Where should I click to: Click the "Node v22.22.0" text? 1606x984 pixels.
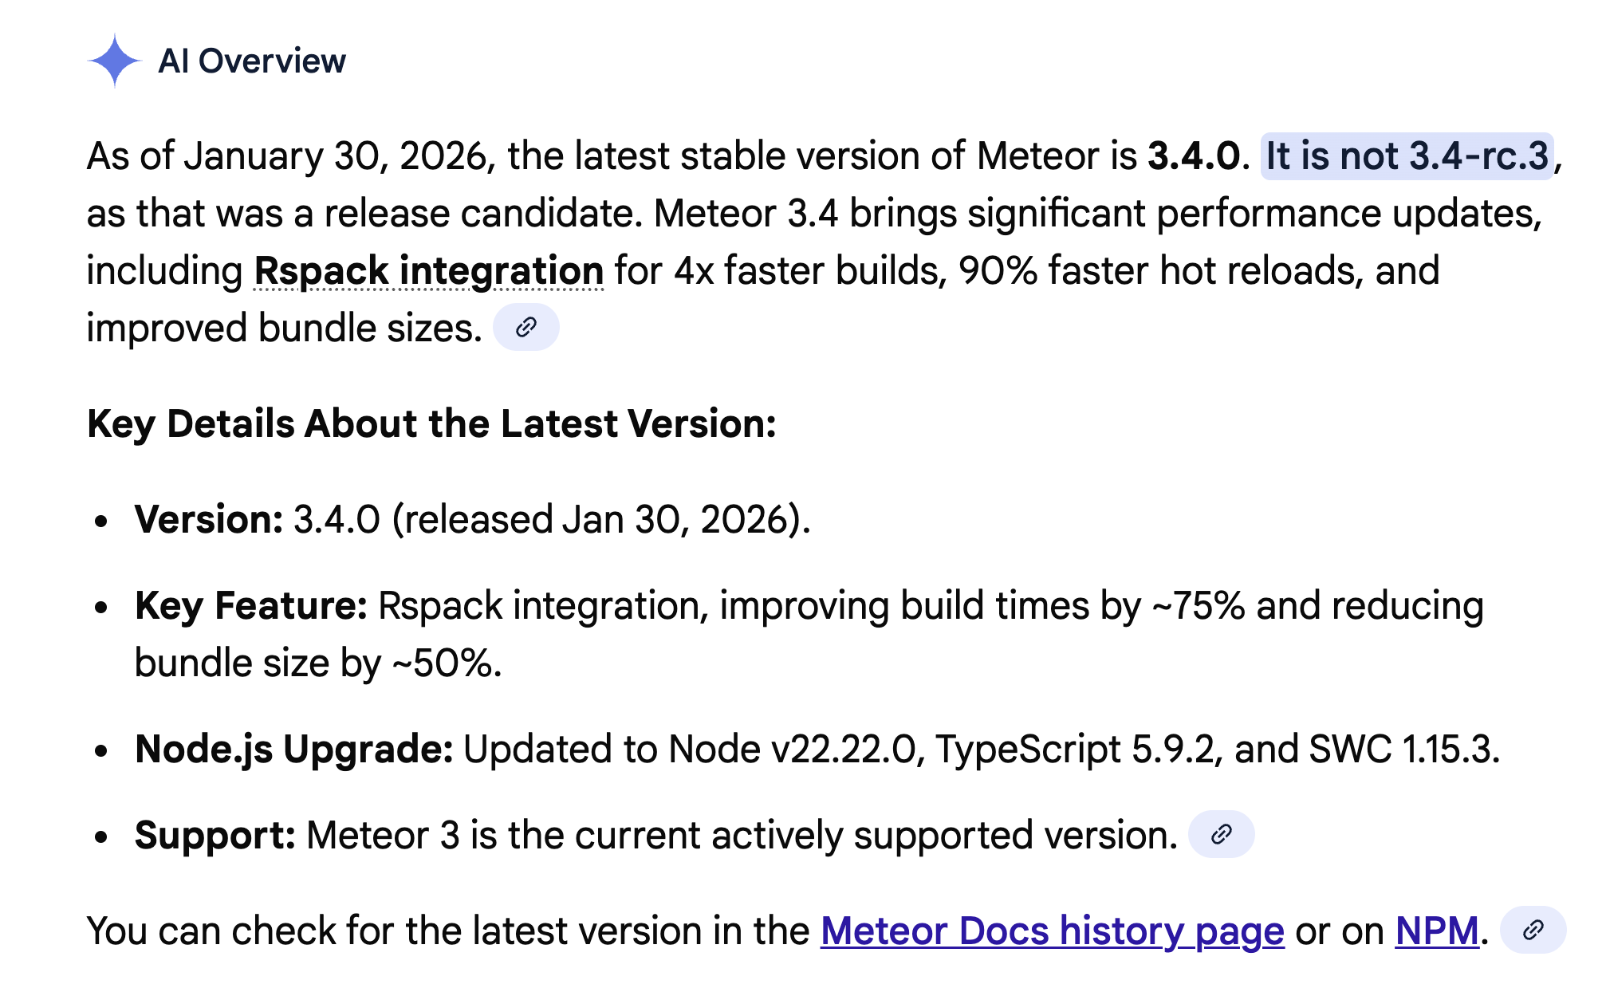click(793, 749)
